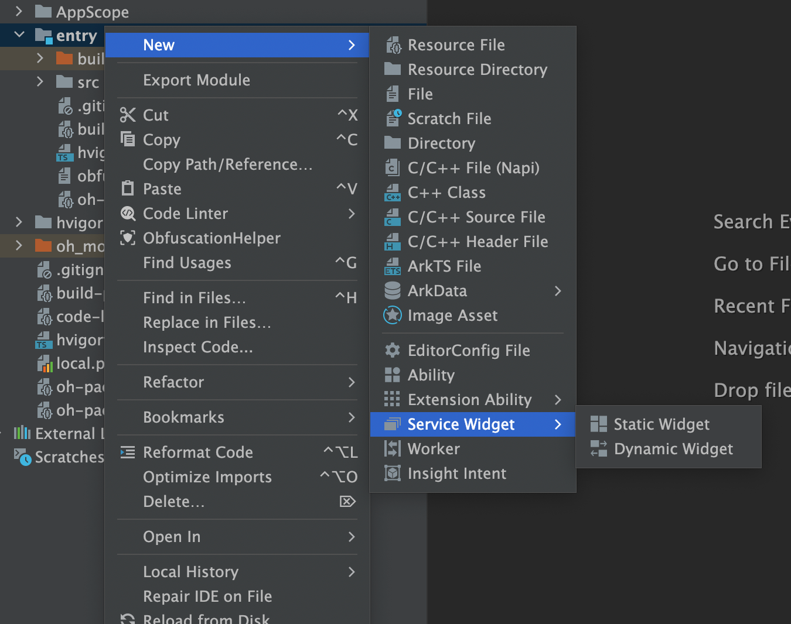Click the Worker icon in submenu
Image resolution: width=791 pixels, height=624 pixels.
click(392, 449)
